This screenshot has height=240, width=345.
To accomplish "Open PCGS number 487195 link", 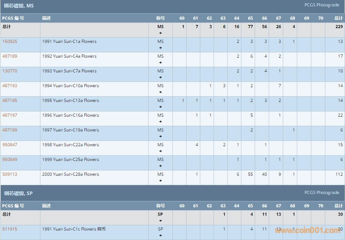I will [x=10, y=100].
